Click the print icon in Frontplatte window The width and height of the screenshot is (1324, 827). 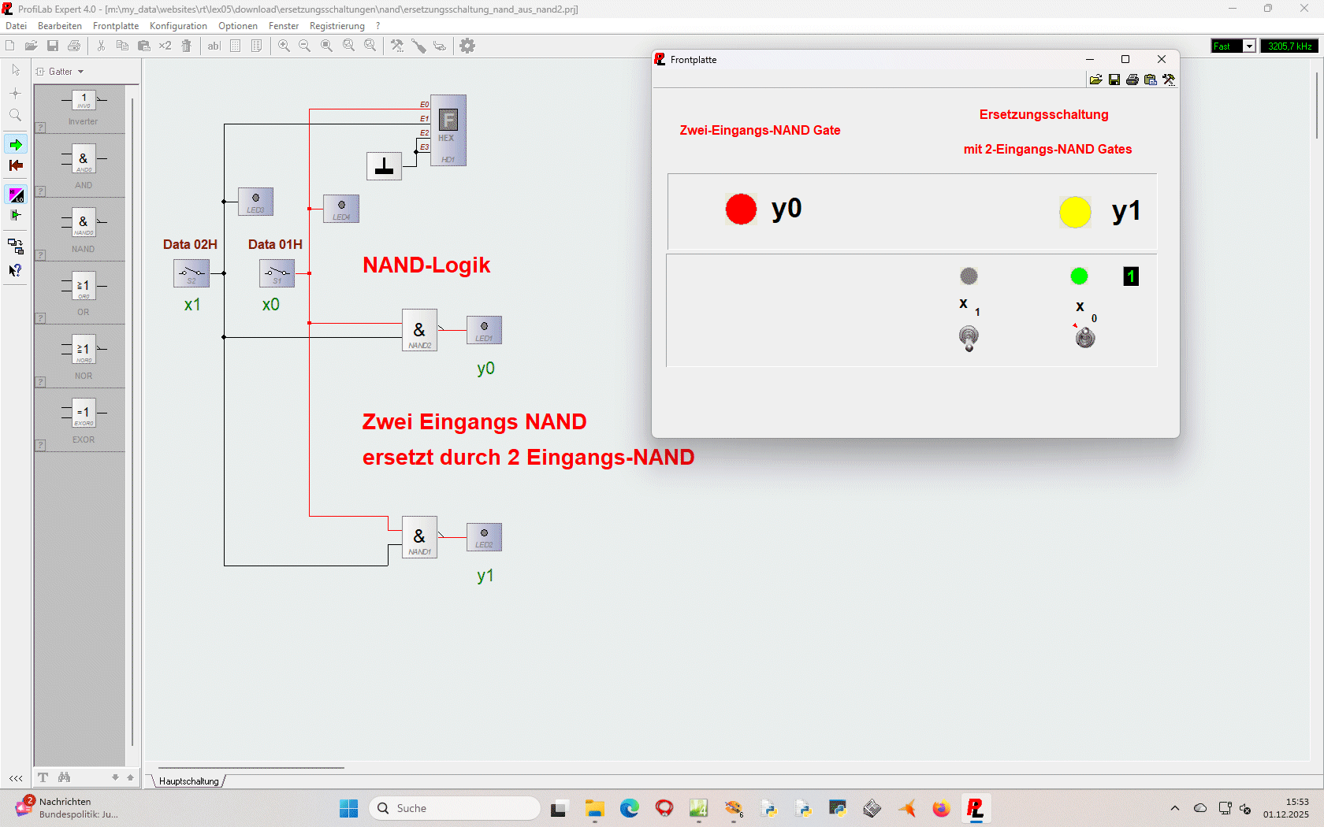(x=1132, y=80)
